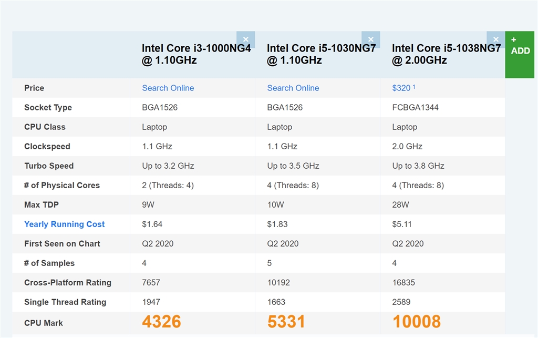Open Search Online link for i5-1030NG7

pos(293,88)
